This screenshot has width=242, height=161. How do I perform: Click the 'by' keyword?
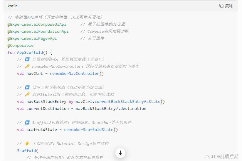(x=71, y=102)
